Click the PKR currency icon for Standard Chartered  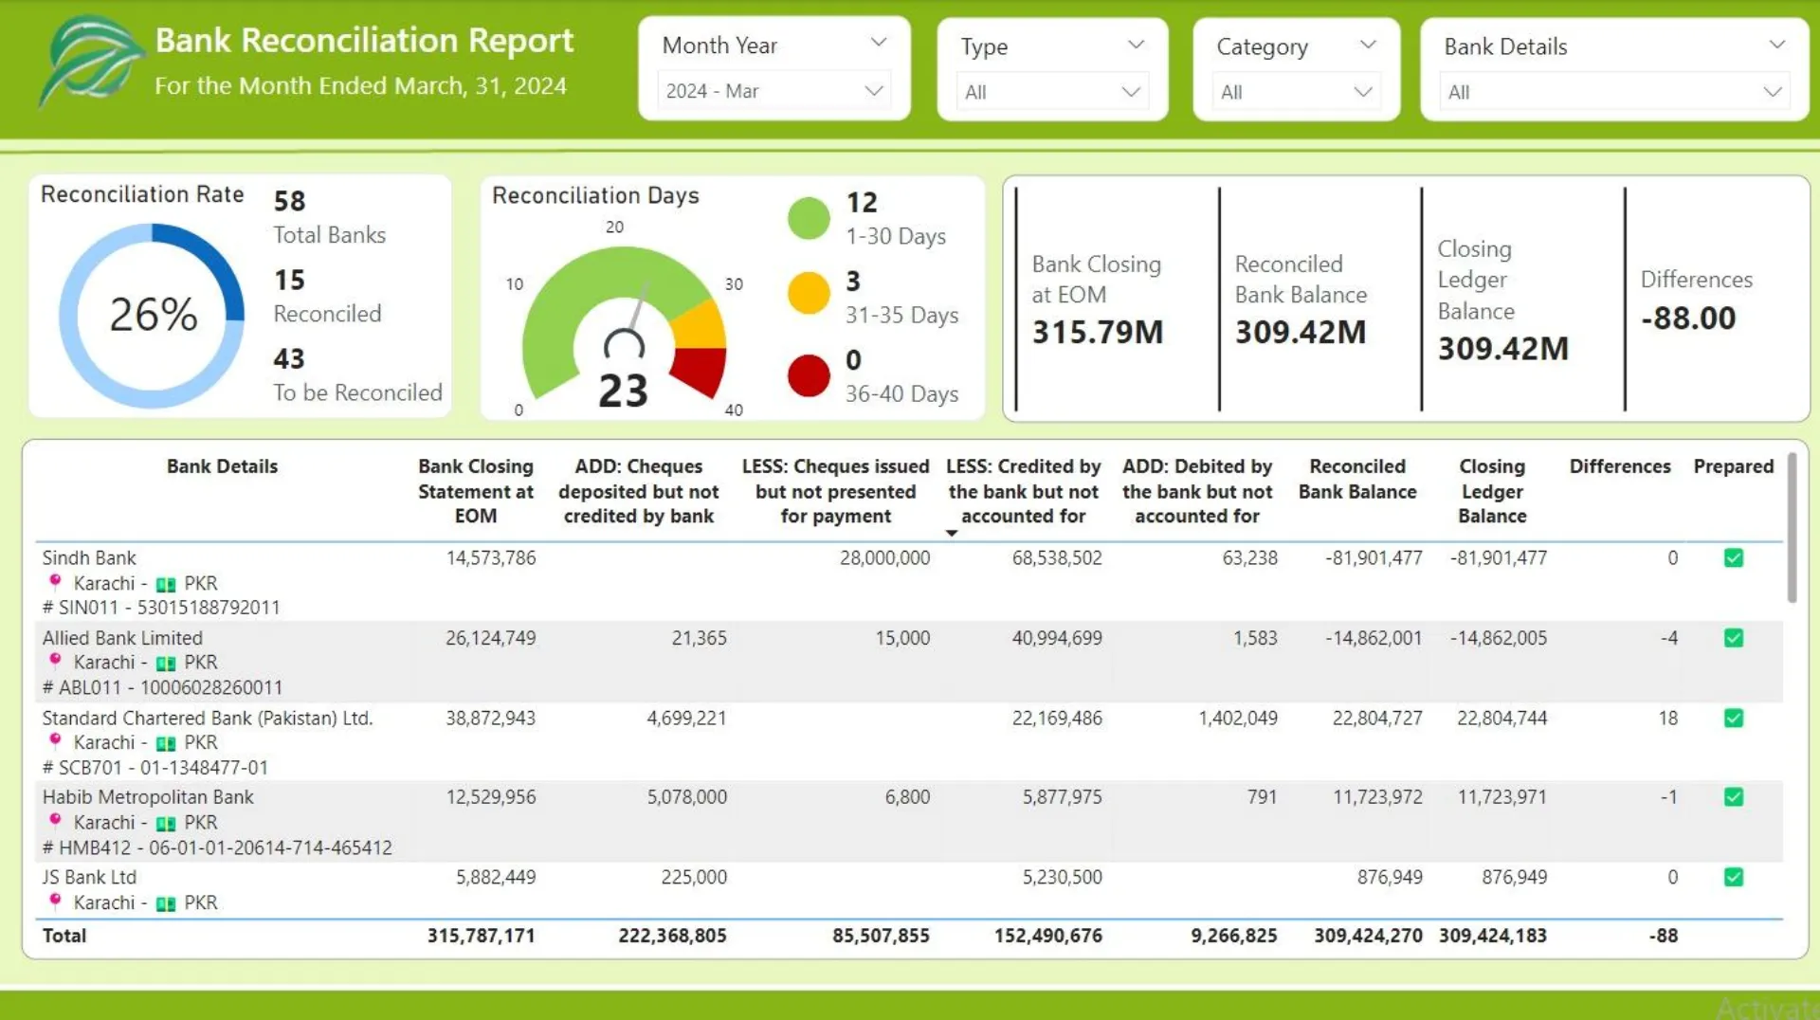(x=166, y=743)
